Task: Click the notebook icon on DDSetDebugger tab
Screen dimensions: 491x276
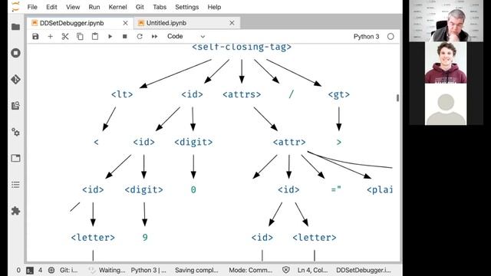Action: 35,23
